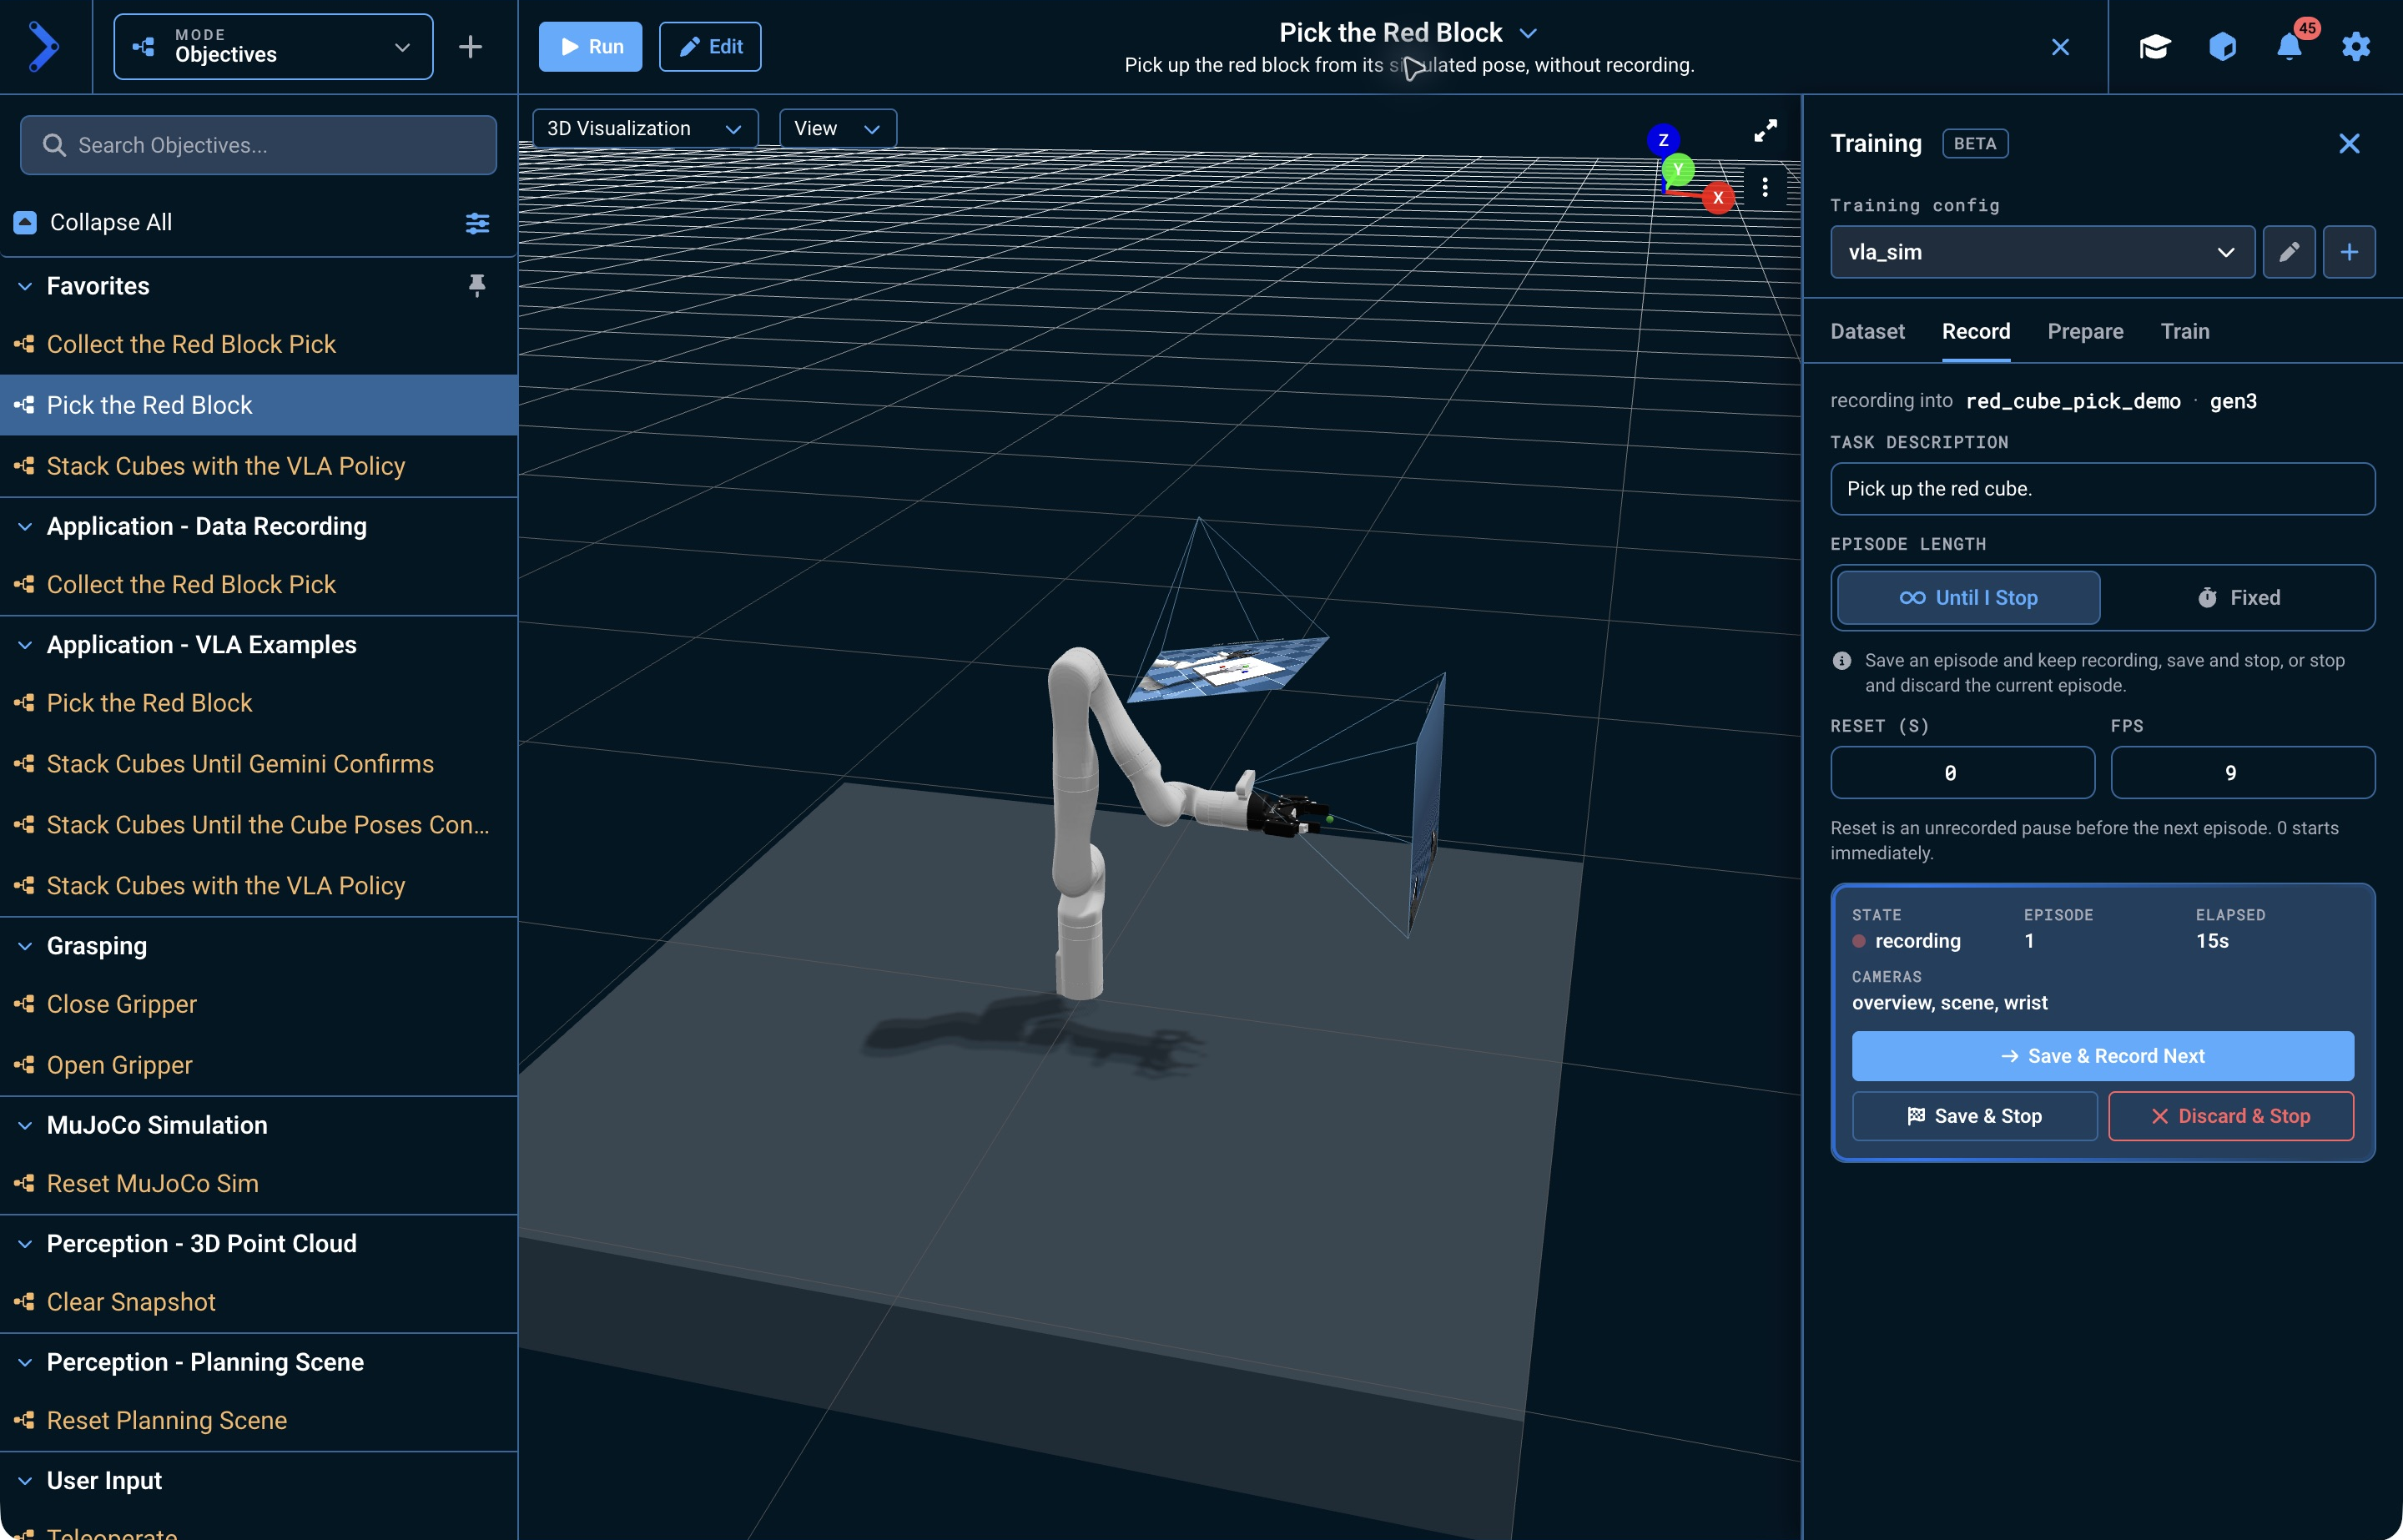Select Until I Stop episode length

pos(1968,598)
